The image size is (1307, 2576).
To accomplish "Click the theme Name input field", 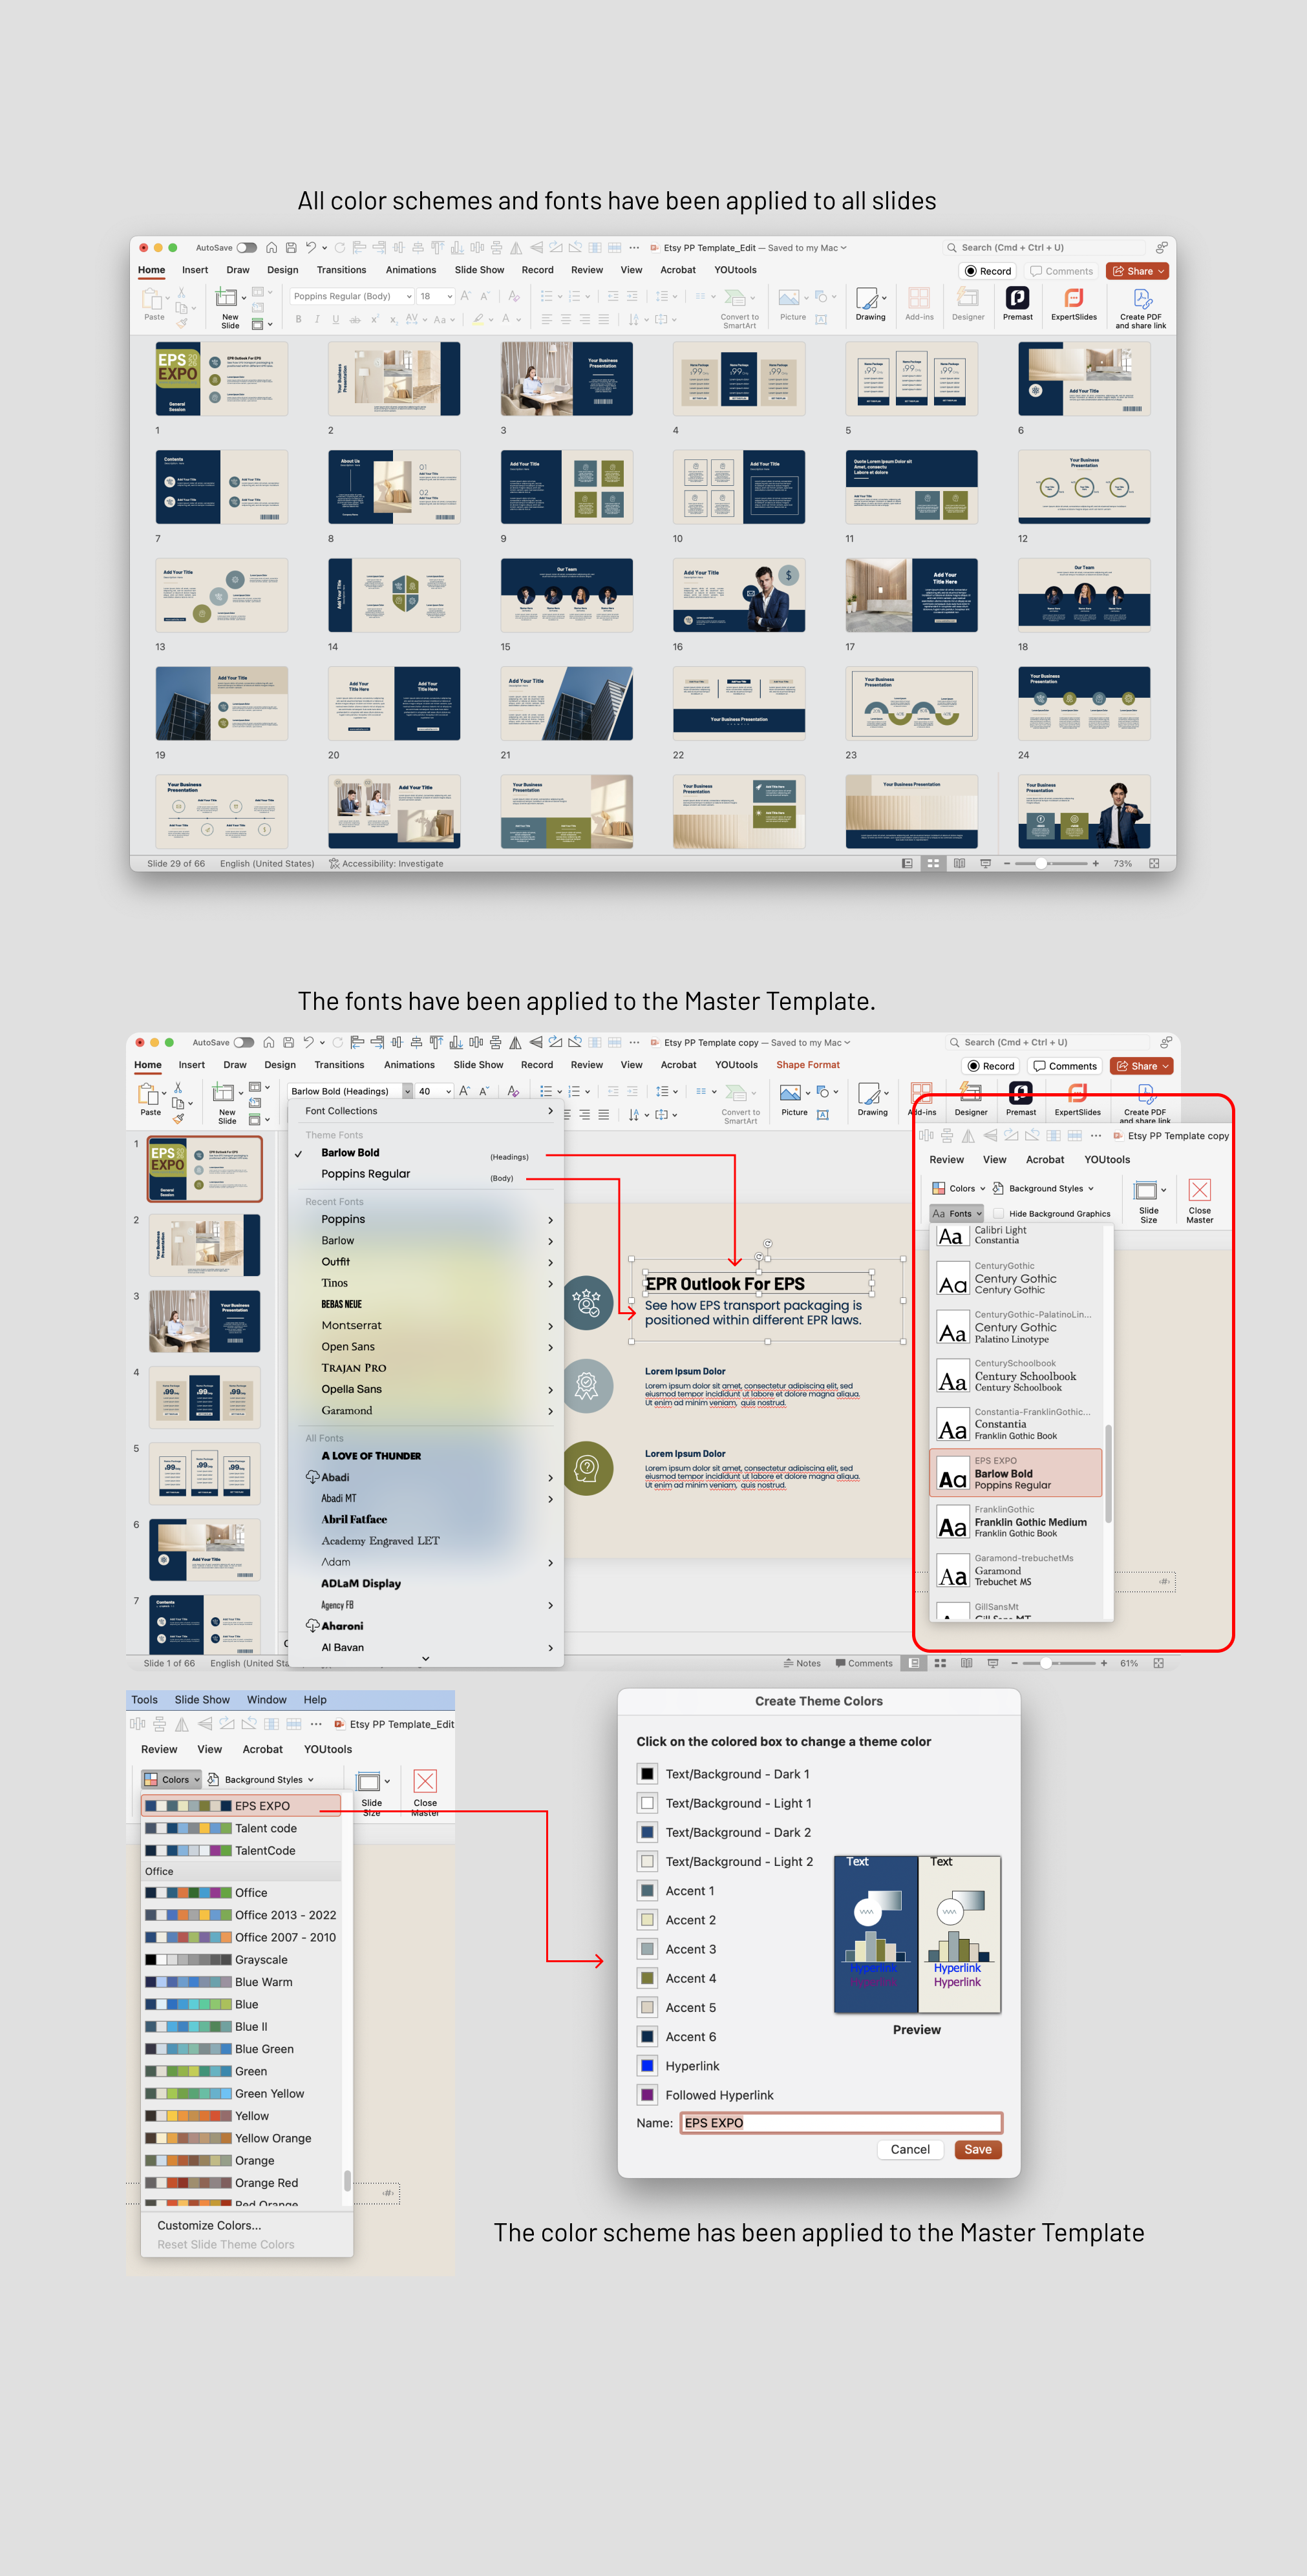I will pos(841,2122).
